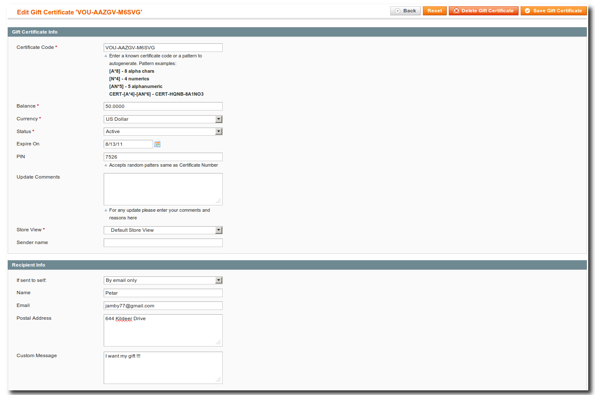Screen dimensions: 595x395
Task: Focus the Expire On date field
Action: click(128, 144)
